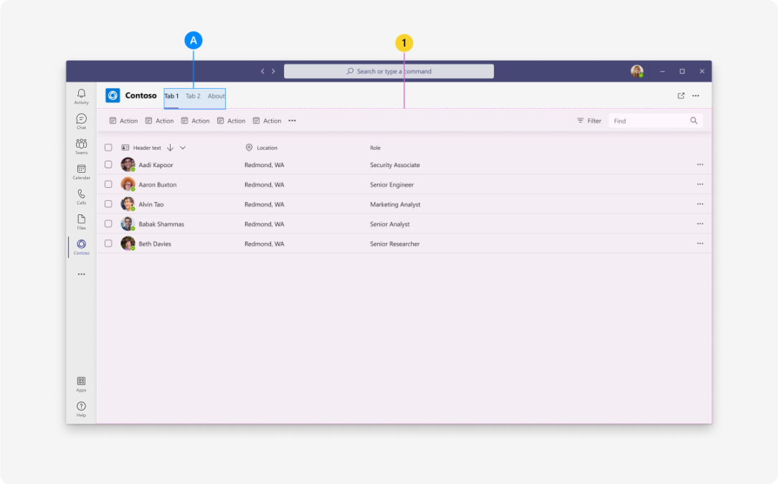Switch to Tab 2
Screen dimensions: 778x484
tap(193, 96)
